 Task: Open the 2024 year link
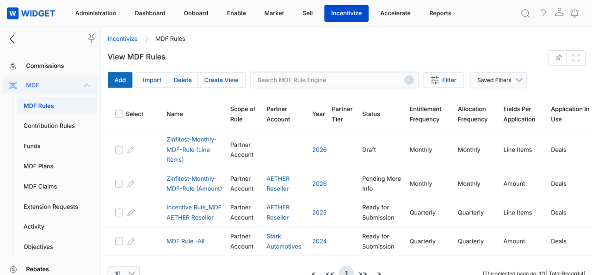pos(320,241)
